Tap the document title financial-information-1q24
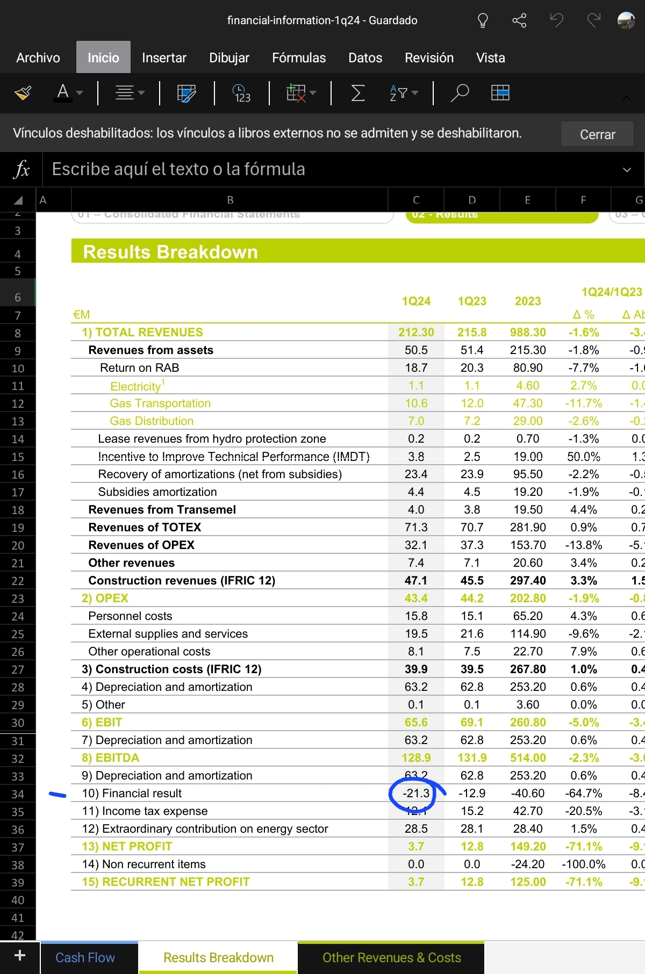This screenshot has width=645, height=974. pyautogui.click(x=322, y=20)
